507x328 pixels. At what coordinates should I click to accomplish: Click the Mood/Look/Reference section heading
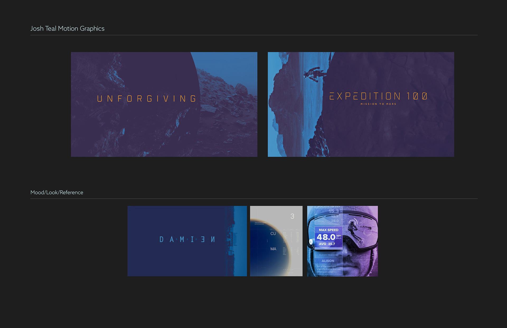(57, 192)
